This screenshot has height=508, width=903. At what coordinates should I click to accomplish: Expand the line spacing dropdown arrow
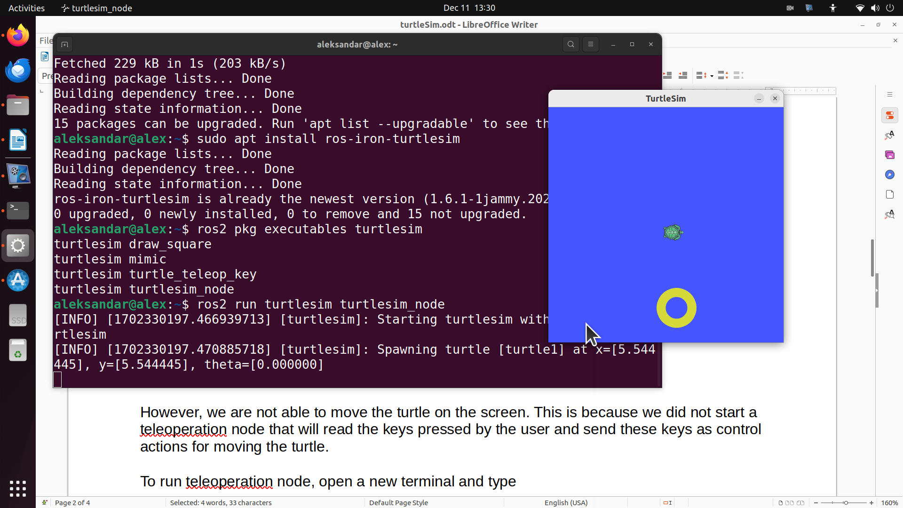pos(712,76)
